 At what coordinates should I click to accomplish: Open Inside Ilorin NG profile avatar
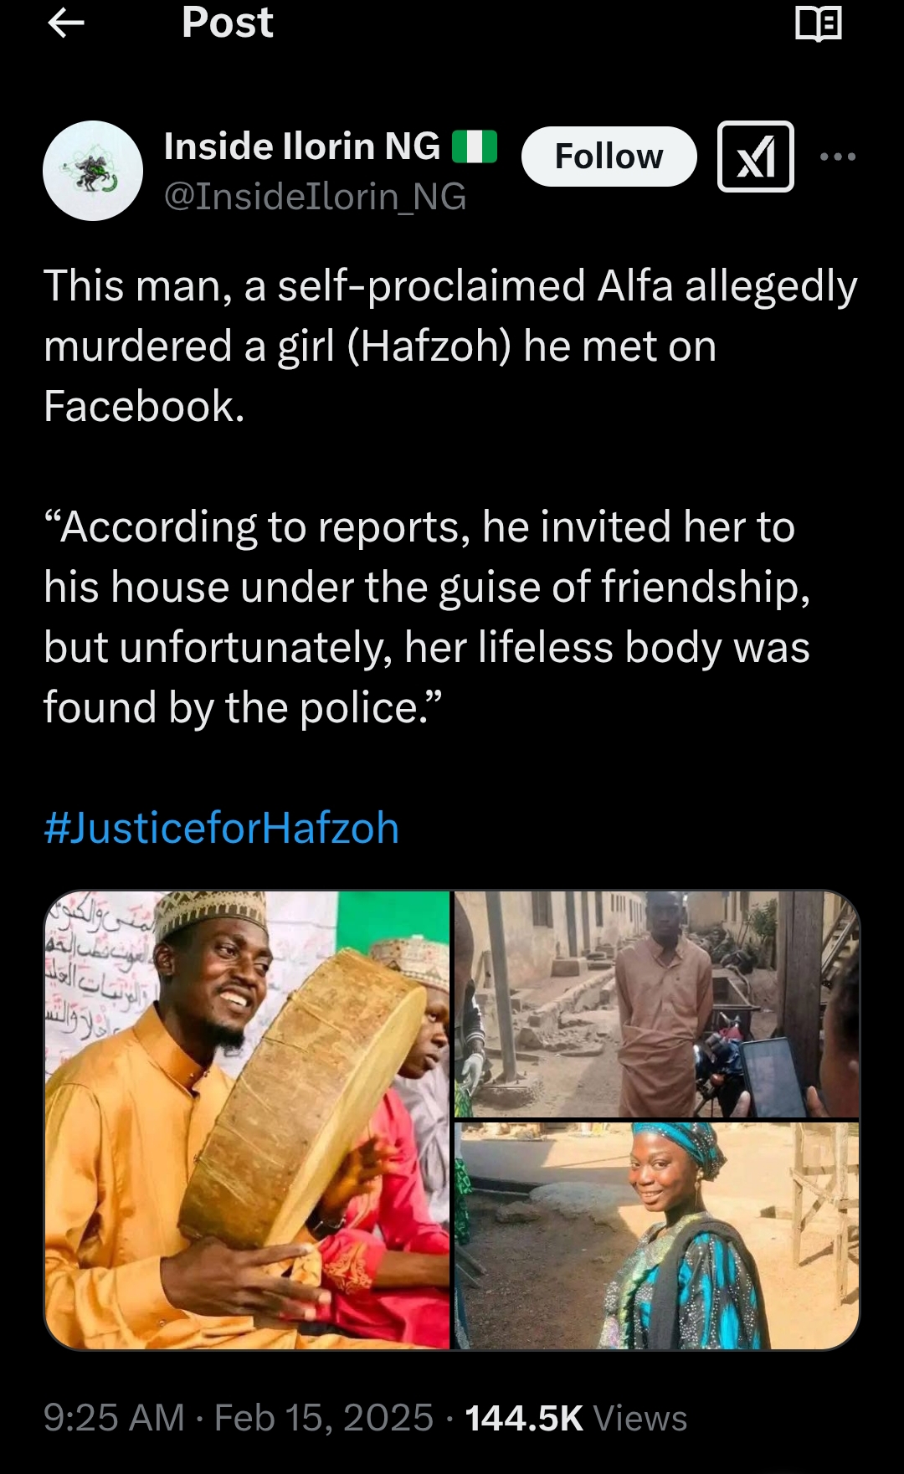(x=93, y=171)
